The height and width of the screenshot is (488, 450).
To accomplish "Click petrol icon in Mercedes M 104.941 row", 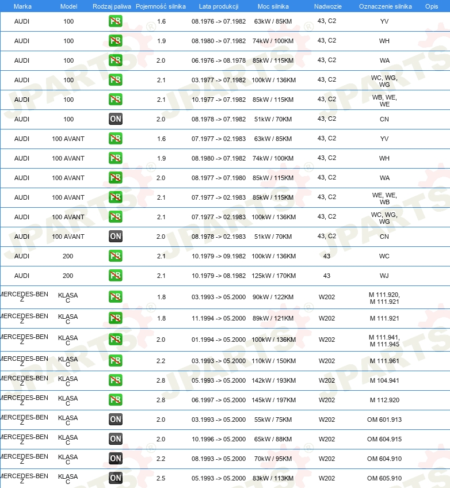I will point(116,380).
